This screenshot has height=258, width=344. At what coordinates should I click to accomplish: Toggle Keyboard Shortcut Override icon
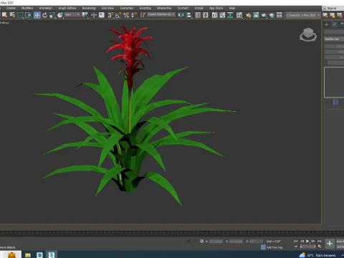pos(102,15)
